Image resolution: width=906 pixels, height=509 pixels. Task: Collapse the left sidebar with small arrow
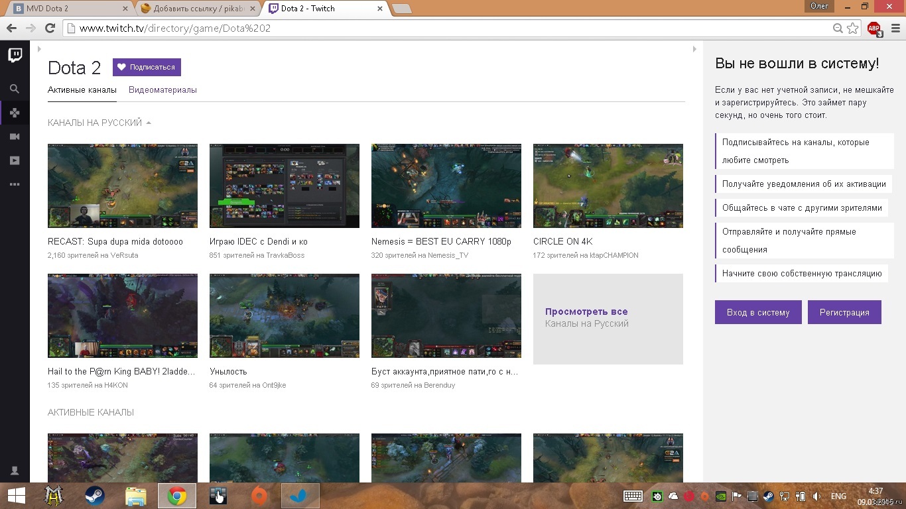(39, 49)
